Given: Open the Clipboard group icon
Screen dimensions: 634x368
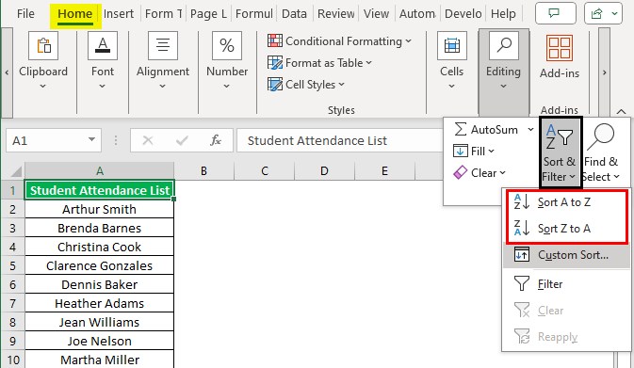Looking at the screenshot, I should [43, 45].
